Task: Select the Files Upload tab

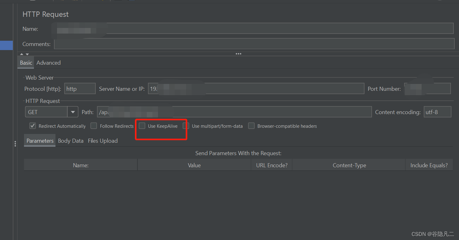Action: [x=103, y=141]
